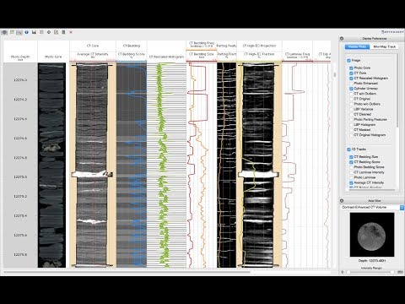This screenshot has width=405, height=304.
Task: Switch to the Visible Plots tab
Action: pyautogui.click(x=357, y=46)
